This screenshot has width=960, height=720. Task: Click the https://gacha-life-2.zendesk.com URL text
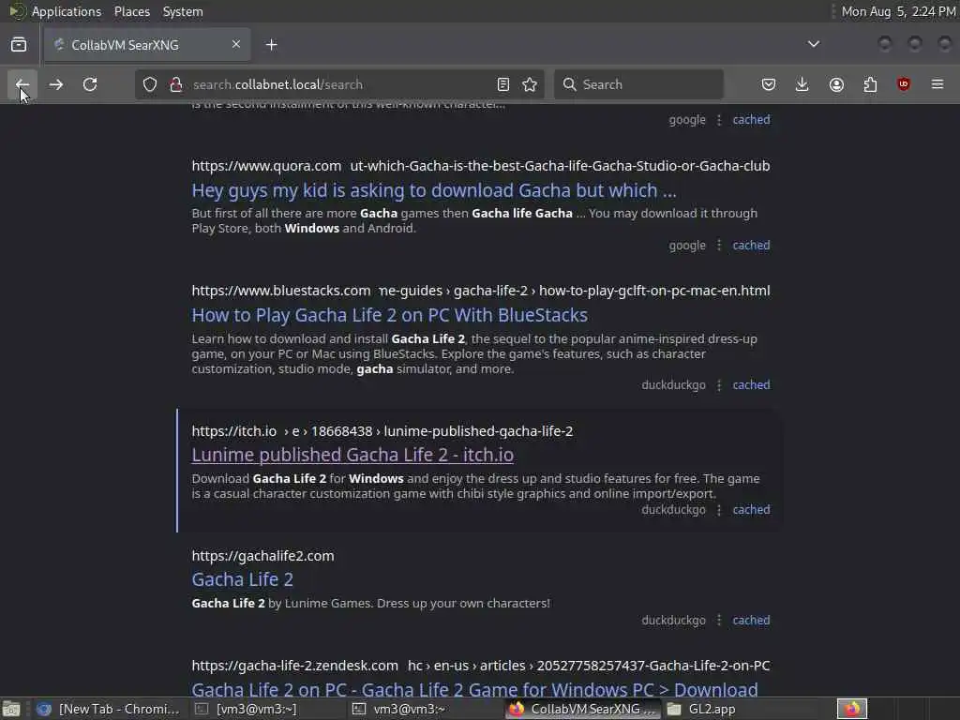[294, 666]
